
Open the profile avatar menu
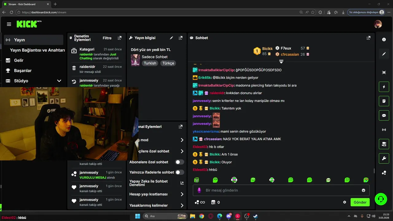coord(378,24)
